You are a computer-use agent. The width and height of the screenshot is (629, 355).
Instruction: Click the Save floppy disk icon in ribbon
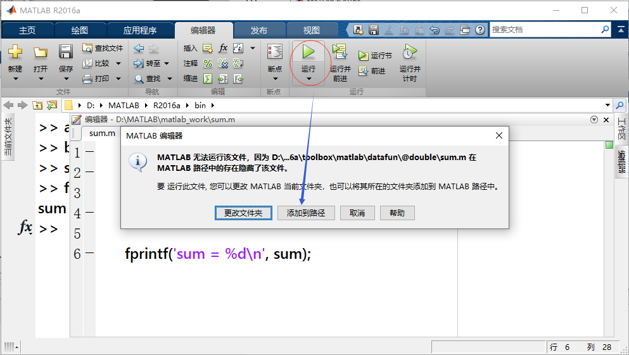pos(66,52)
